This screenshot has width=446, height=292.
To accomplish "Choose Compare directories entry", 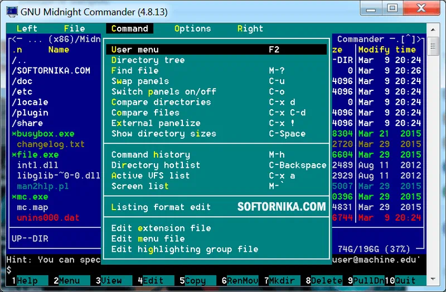I will click(x=161, y=103).
